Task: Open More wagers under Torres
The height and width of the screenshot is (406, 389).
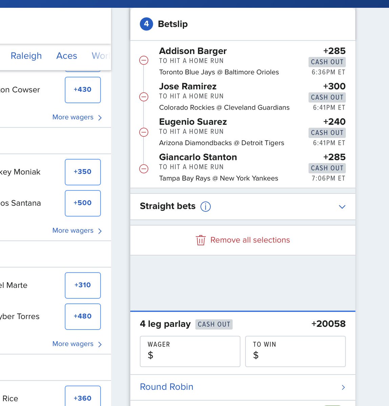Action: 77,344
